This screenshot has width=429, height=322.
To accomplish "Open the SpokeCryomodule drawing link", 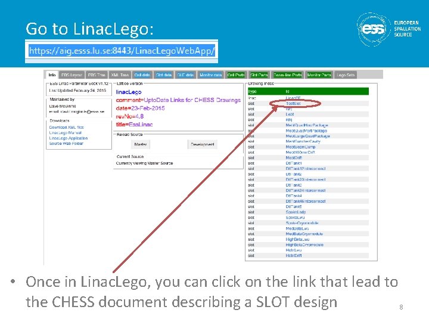I will 302,223.
